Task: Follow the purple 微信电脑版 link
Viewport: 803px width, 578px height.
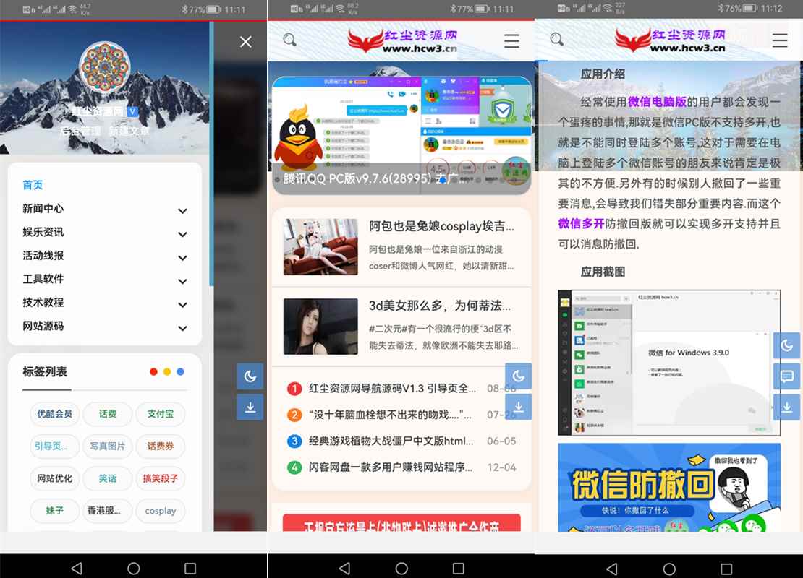Action: [657, 102]
